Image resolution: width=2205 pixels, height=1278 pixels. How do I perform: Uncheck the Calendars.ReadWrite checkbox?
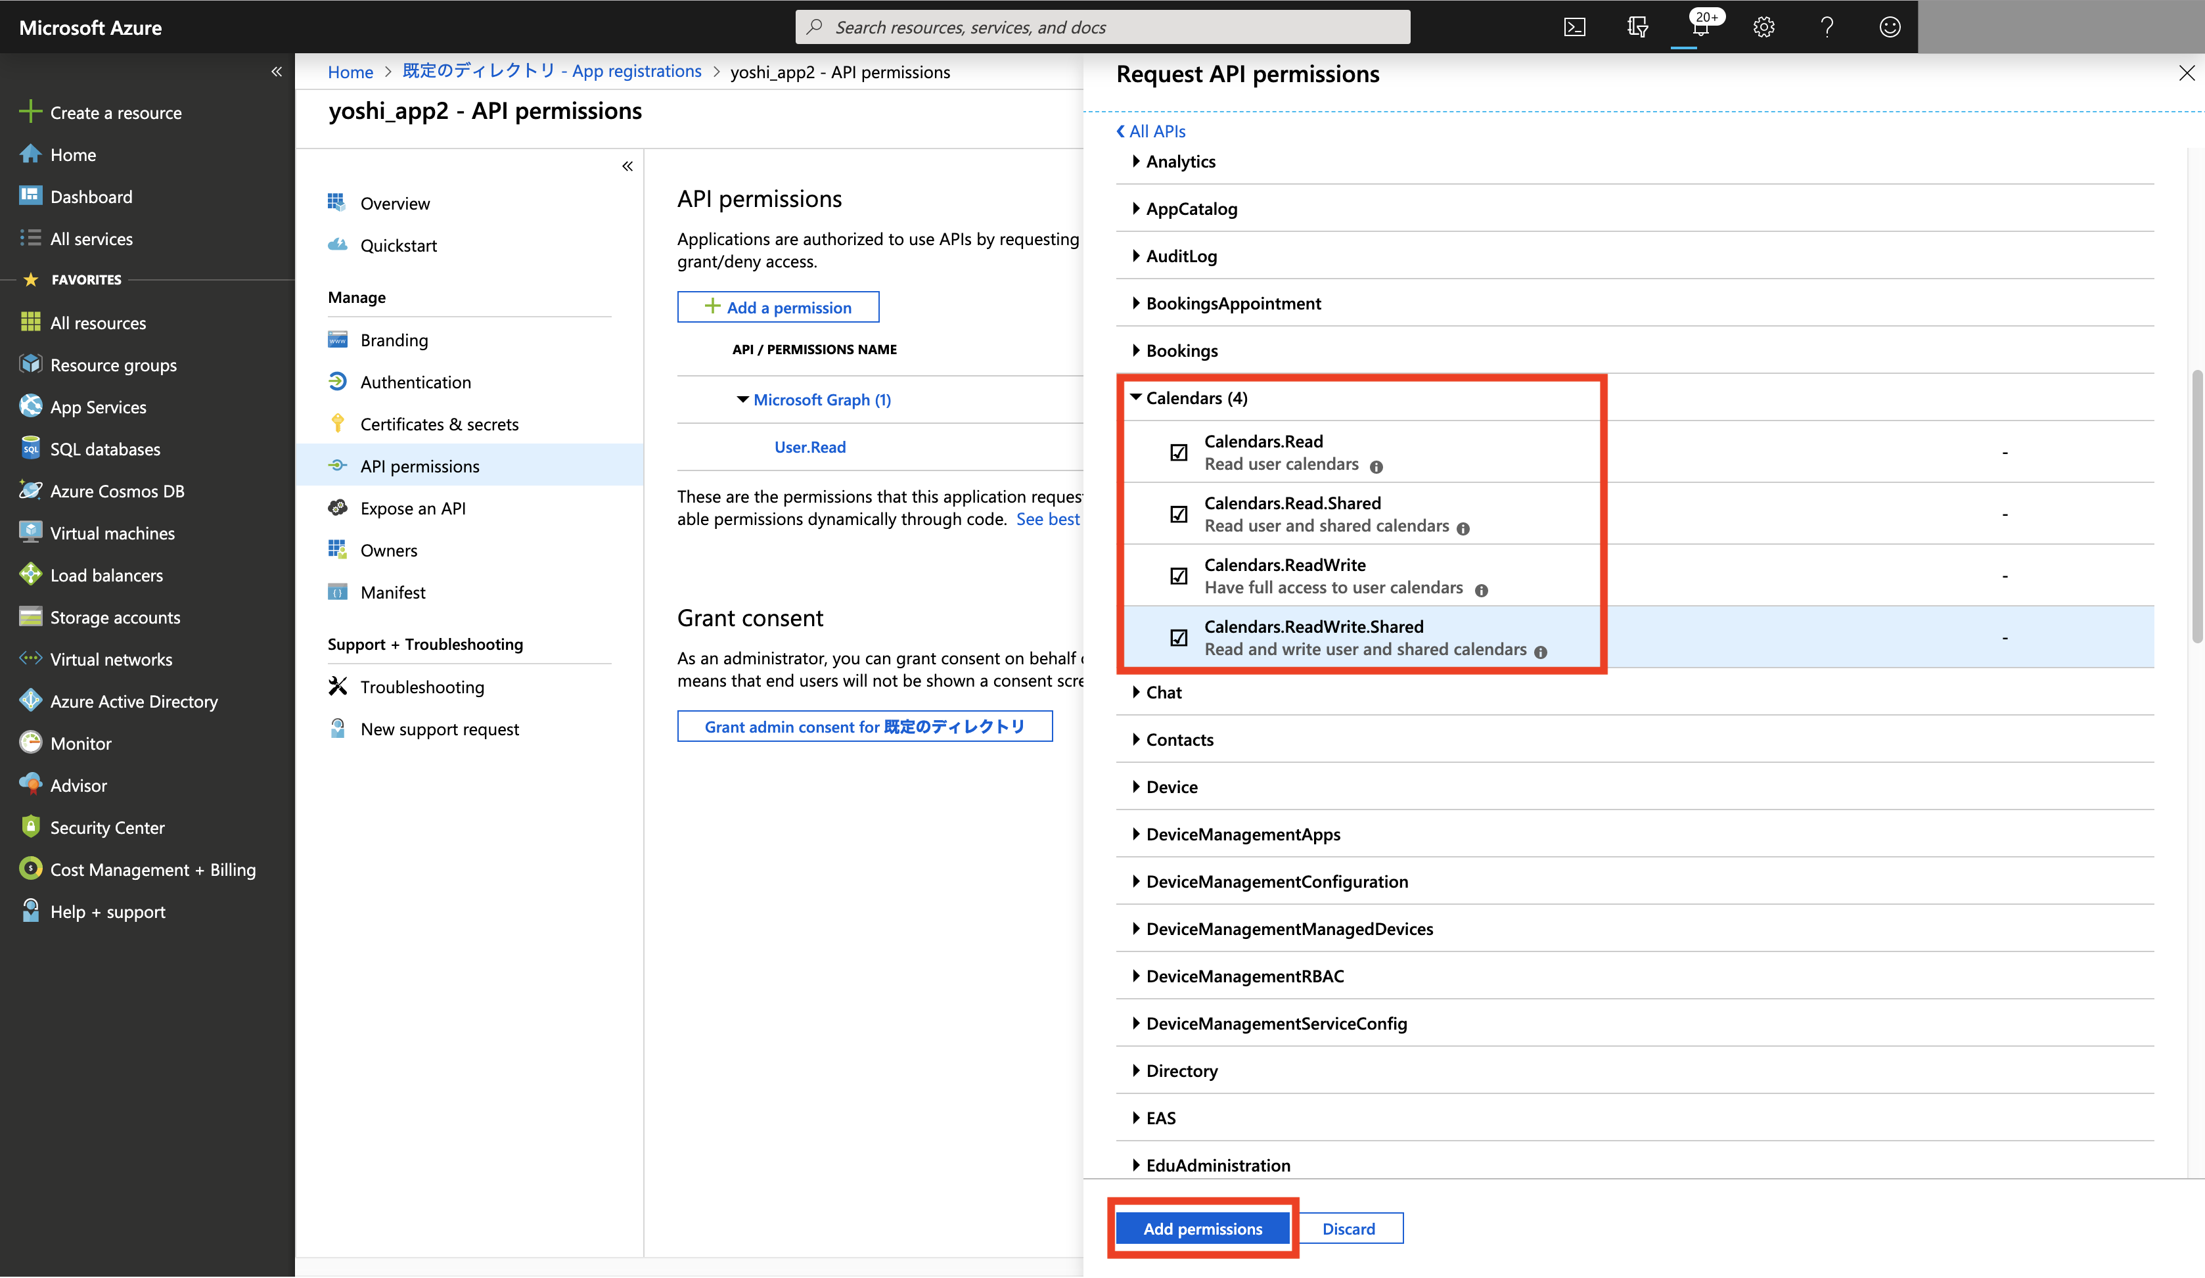1179,576
